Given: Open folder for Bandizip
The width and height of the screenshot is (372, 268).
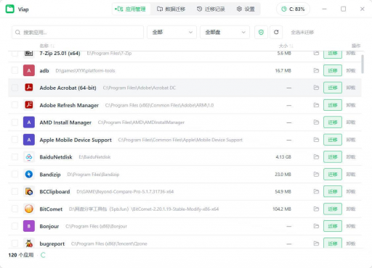Looking at the screenshot, I should 316,174.
